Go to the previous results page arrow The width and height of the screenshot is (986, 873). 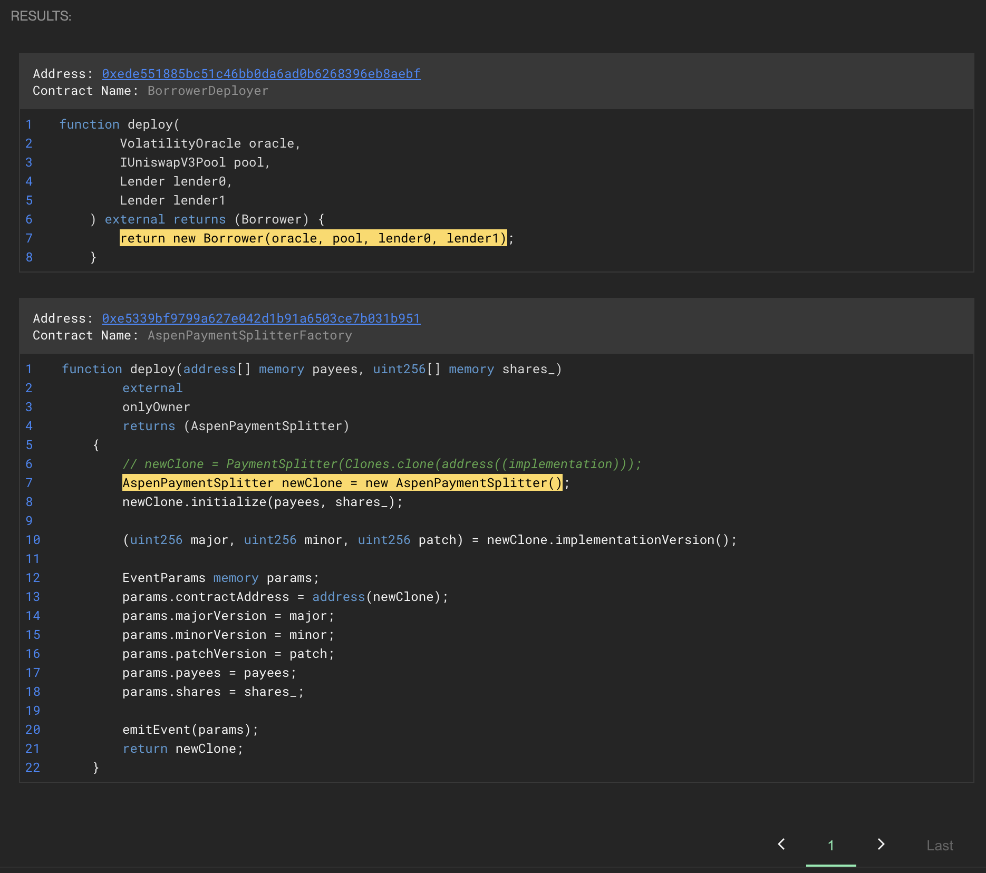click(x=781, y=845)
